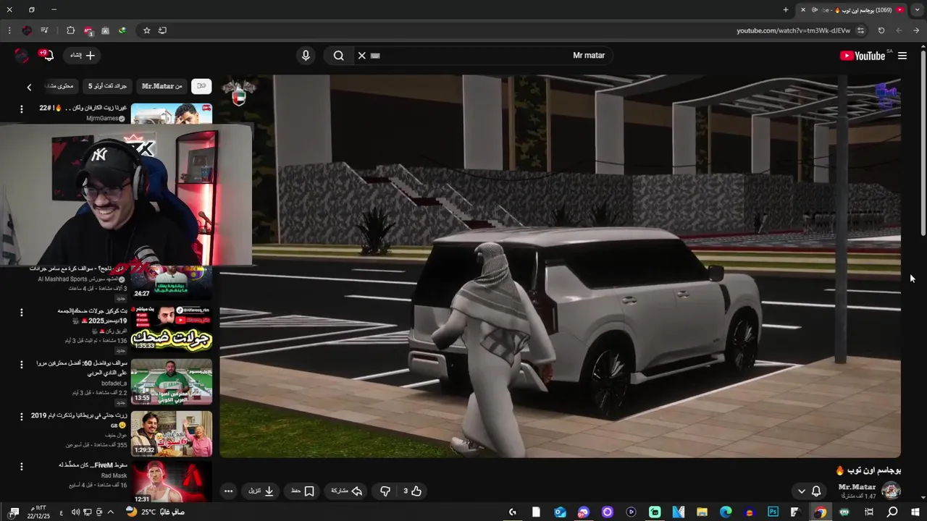Screen dimensions: 927x521
Task: Open Mr.Matar channel avatar
Action: [x=892, y=491]
